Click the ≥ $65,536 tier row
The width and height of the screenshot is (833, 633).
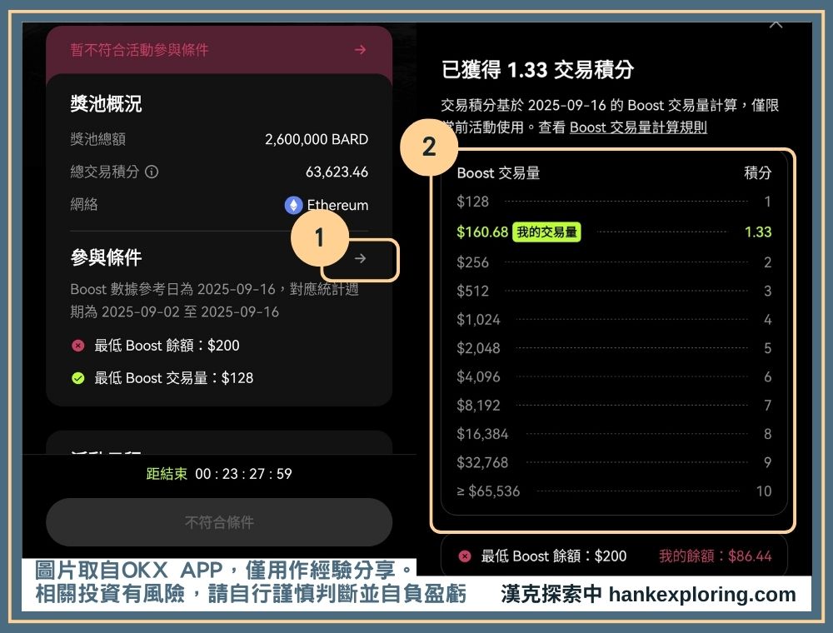coord(614,491)
